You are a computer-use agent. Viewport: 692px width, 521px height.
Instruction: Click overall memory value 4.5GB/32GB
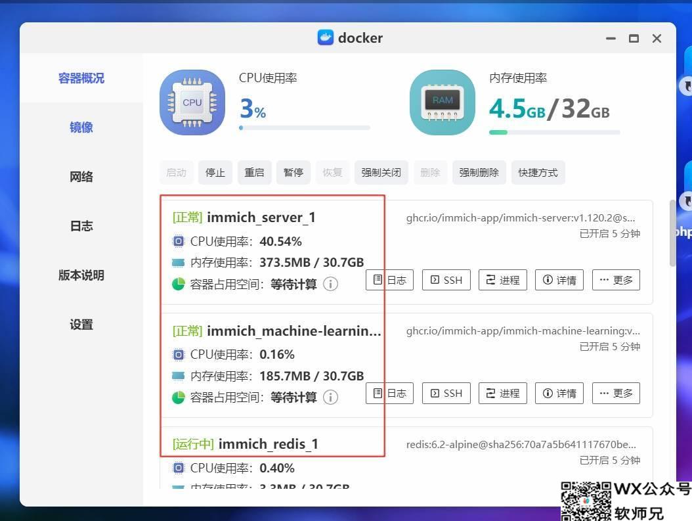pos(550,108)
